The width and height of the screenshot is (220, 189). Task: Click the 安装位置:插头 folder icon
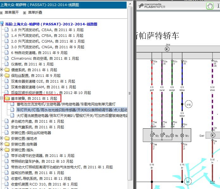coord(7,150)
